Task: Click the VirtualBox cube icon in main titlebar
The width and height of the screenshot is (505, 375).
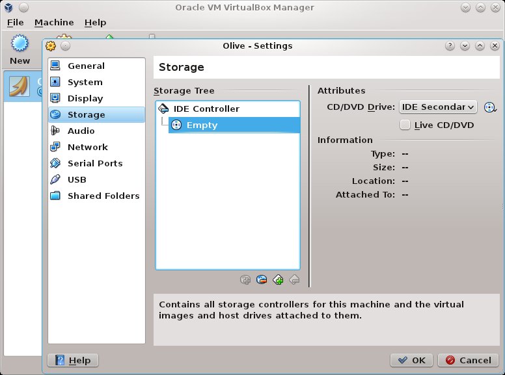Action: click(8, 7)
